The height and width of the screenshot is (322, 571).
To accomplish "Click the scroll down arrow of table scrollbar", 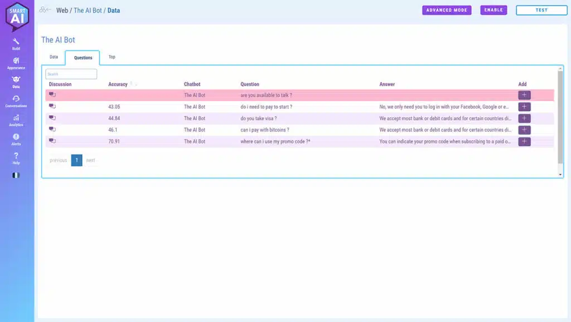I will pyautogui.click(x=560, y=175).
